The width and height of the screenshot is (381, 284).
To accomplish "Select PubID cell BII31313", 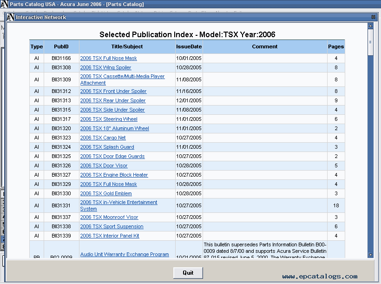I will coord(61,100).
